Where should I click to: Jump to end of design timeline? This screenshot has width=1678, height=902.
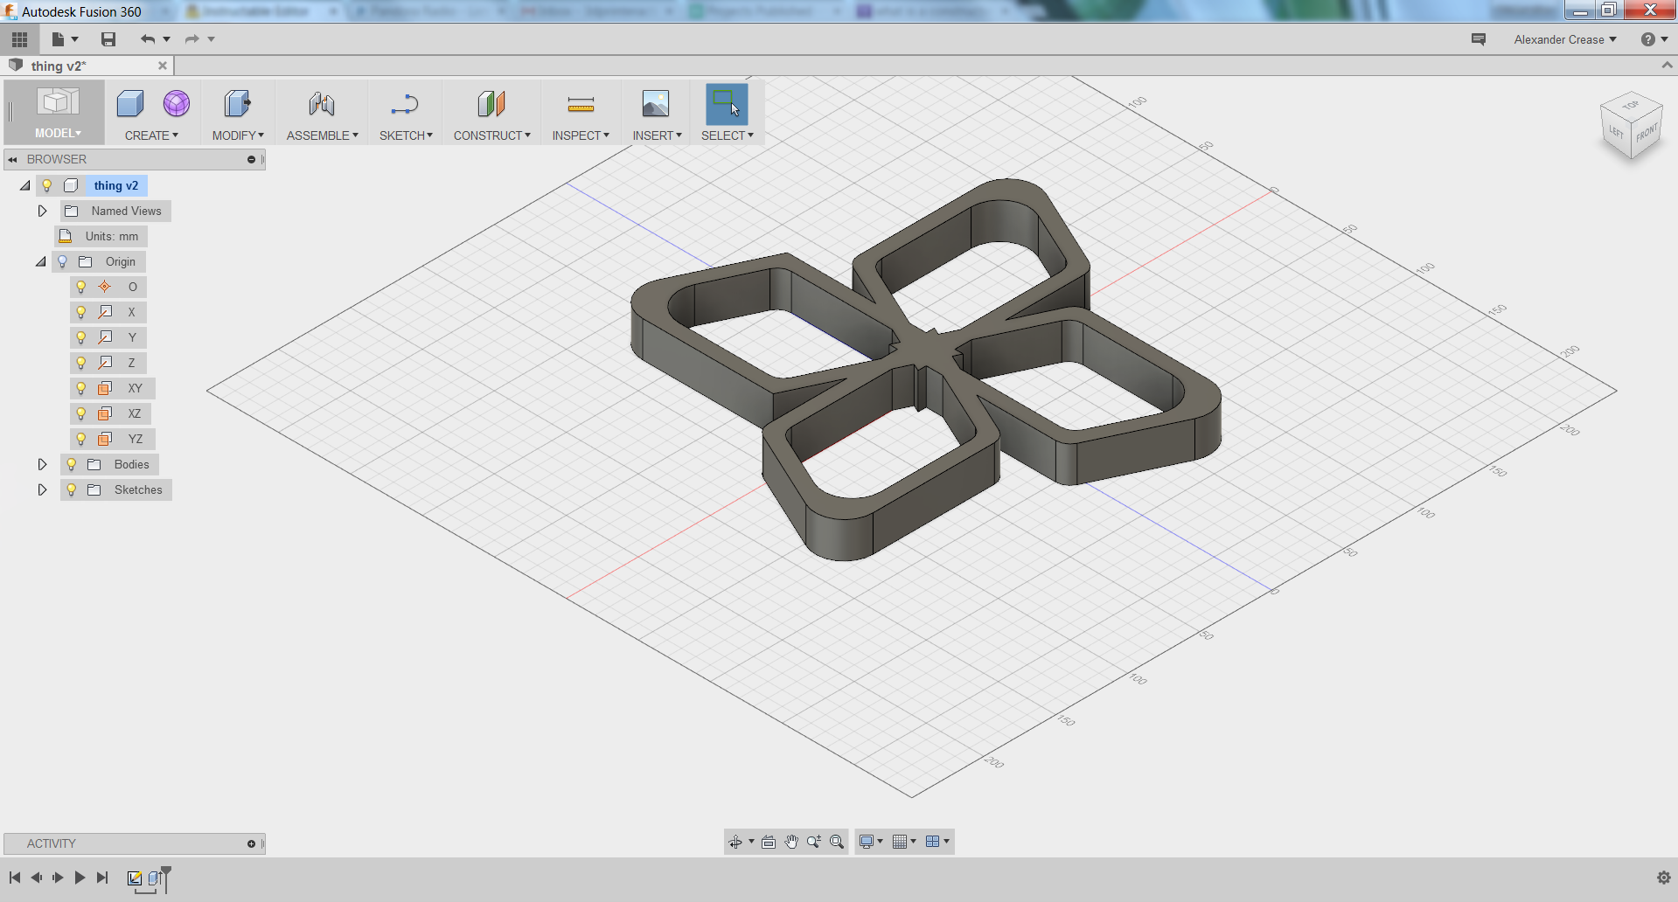tap(102, 877)
